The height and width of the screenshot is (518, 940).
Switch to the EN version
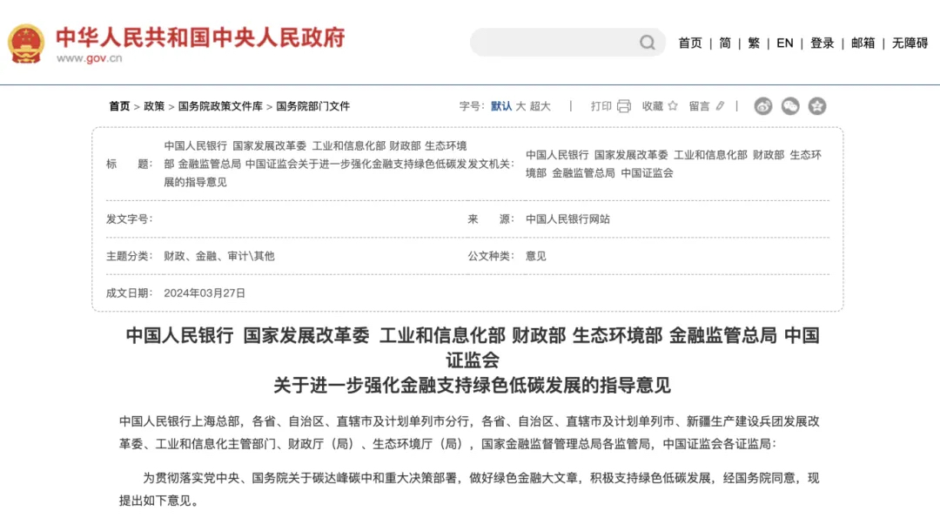(x=785, y=44)
